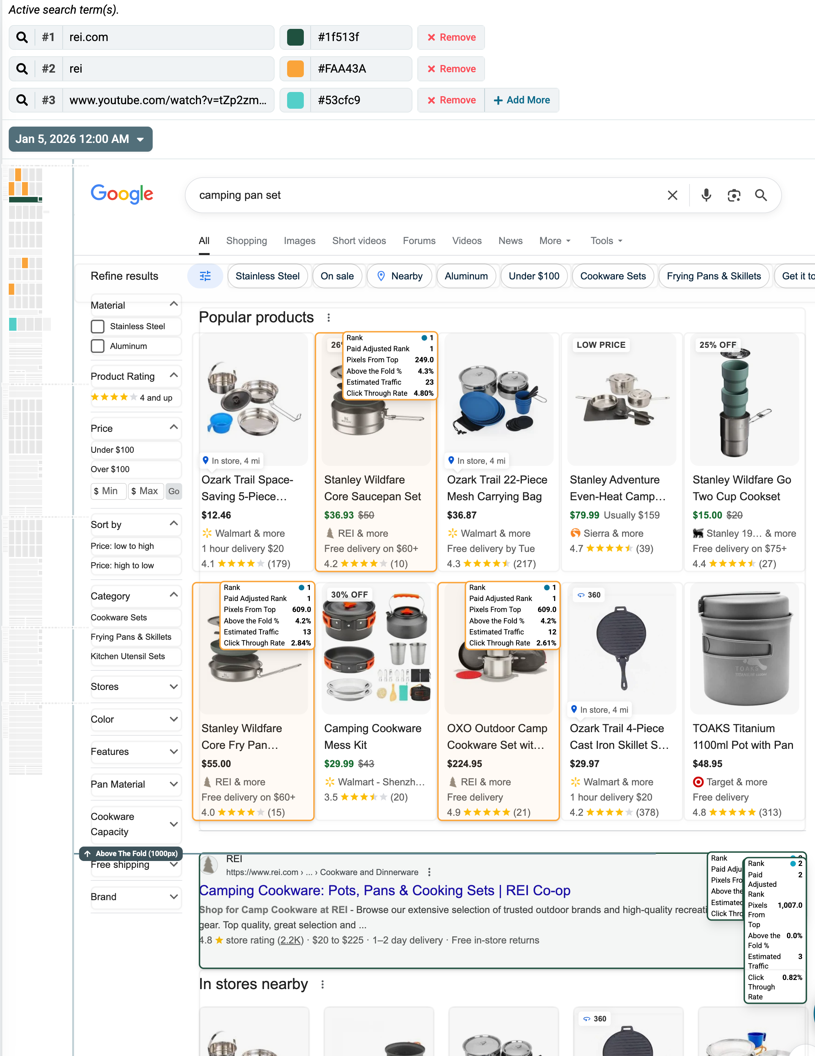Click the orange #FAA43A color swatch
Viewport: 815px width, 1056px height.
coord(295,69)
